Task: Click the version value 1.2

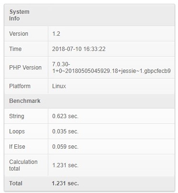Action: pyautogui.click(x=56, y=34)
